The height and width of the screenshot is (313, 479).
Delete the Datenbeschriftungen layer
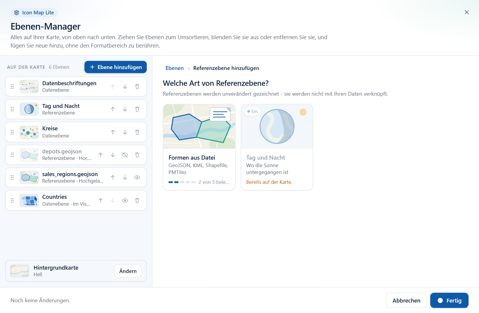pos(137,87)
